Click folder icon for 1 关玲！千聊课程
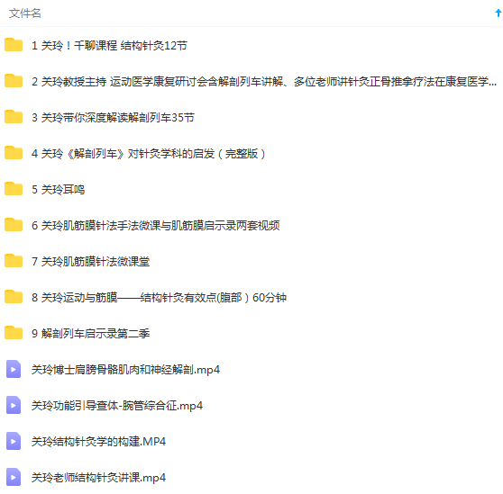 [x=14, y=45]
